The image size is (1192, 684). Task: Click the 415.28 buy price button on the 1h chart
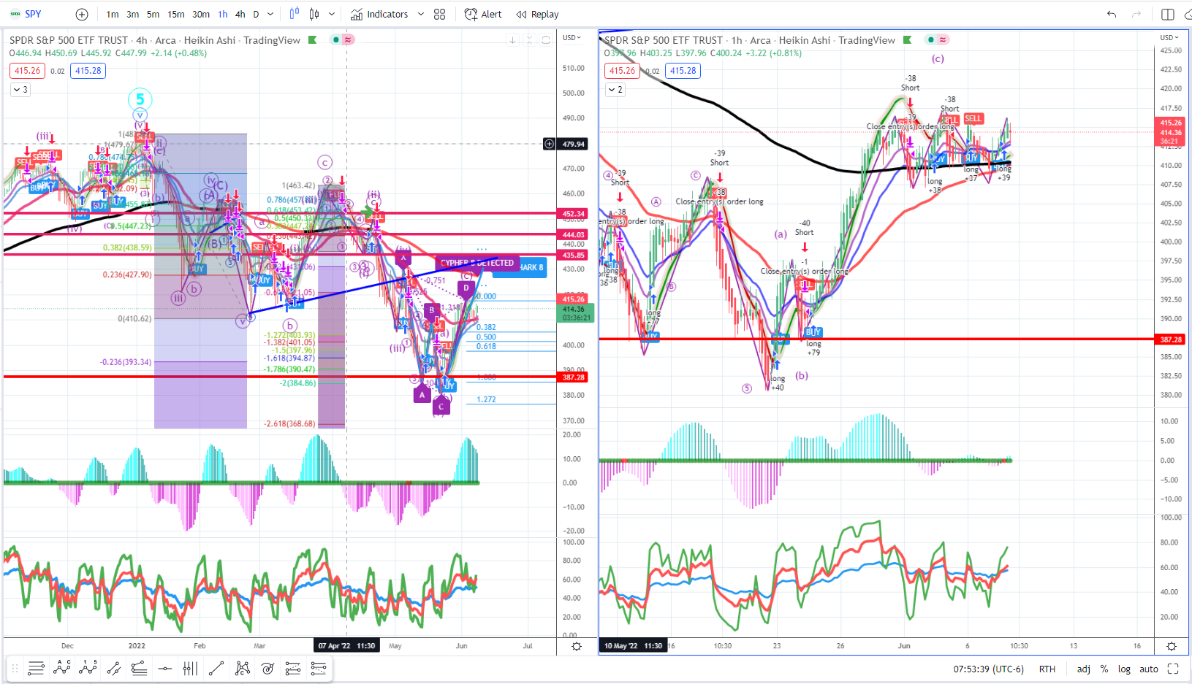(683, 71)
